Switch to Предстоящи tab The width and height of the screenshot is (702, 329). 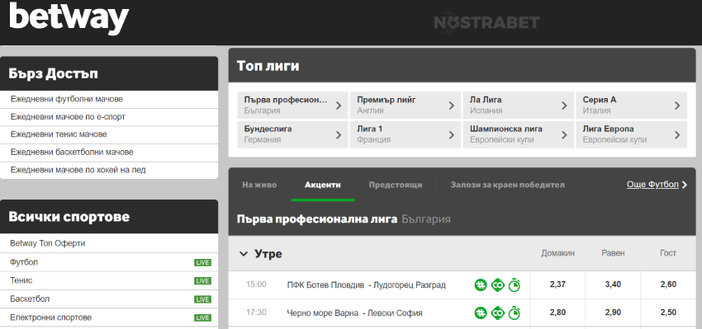396,185
